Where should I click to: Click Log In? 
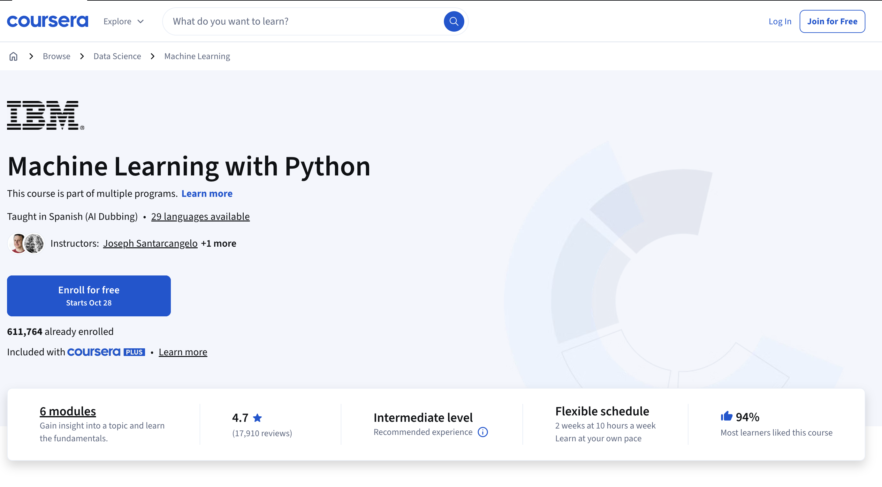(x=779, y=21)
